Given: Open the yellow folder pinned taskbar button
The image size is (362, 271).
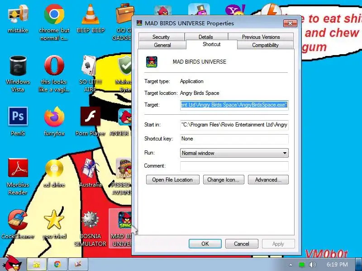Looking at the screenshot, I should click(37, 264).
